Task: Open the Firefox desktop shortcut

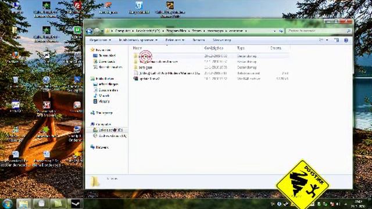Action: coord(16,57)
